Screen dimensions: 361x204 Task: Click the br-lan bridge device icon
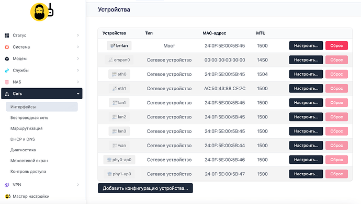click(x=112, y=46)
